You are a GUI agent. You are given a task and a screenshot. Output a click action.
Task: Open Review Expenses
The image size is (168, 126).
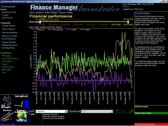tap(9, 39)
